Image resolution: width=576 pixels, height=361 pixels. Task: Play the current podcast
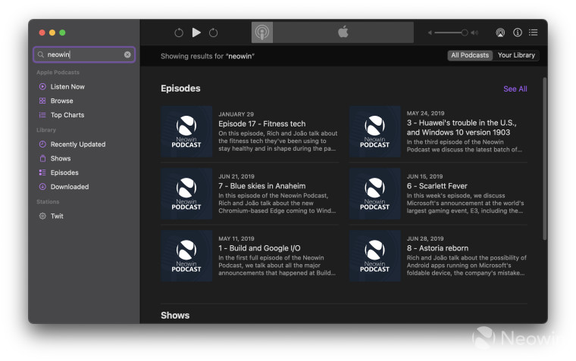[196, 33]
